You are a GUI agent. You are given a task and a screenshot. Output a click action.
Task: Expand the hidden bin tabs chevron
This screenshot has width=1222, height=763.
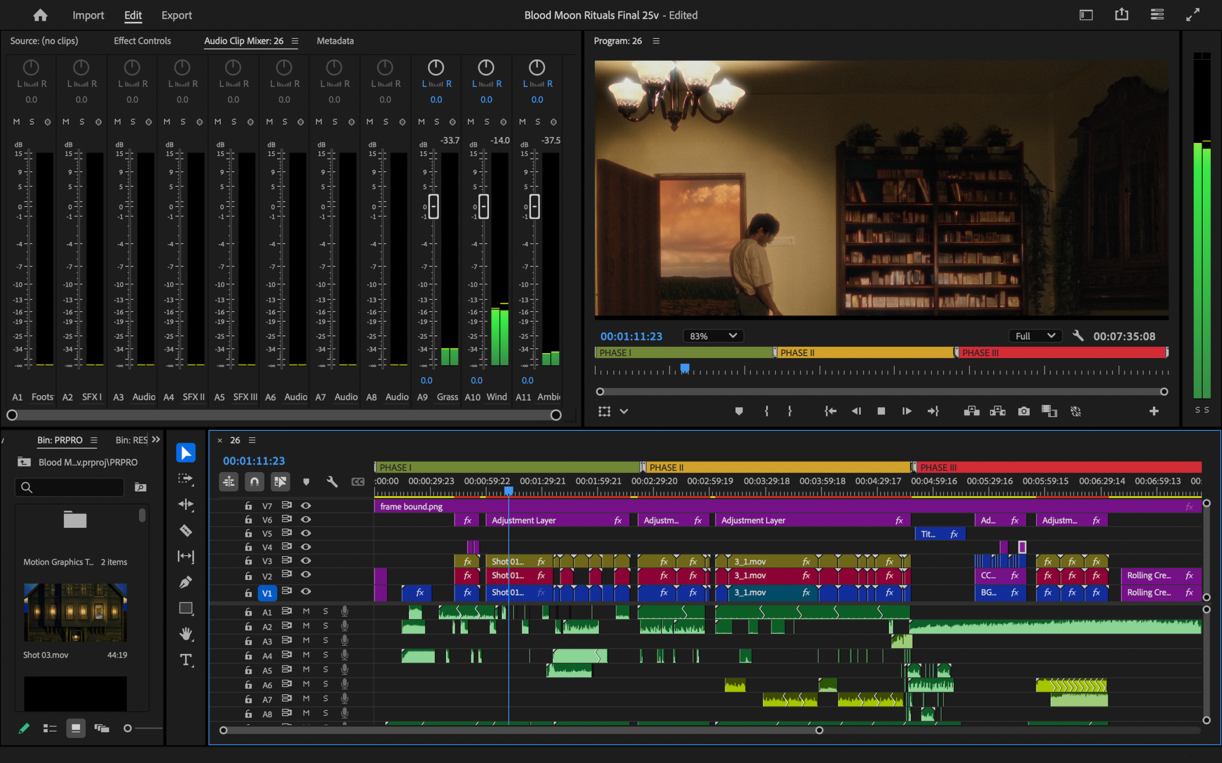tap(156, 440)
